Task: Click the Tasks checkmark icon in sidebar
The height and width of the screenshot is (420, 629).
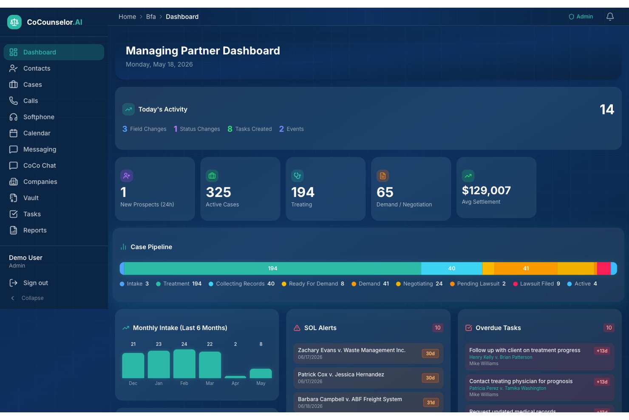Action: pos(14,214)
